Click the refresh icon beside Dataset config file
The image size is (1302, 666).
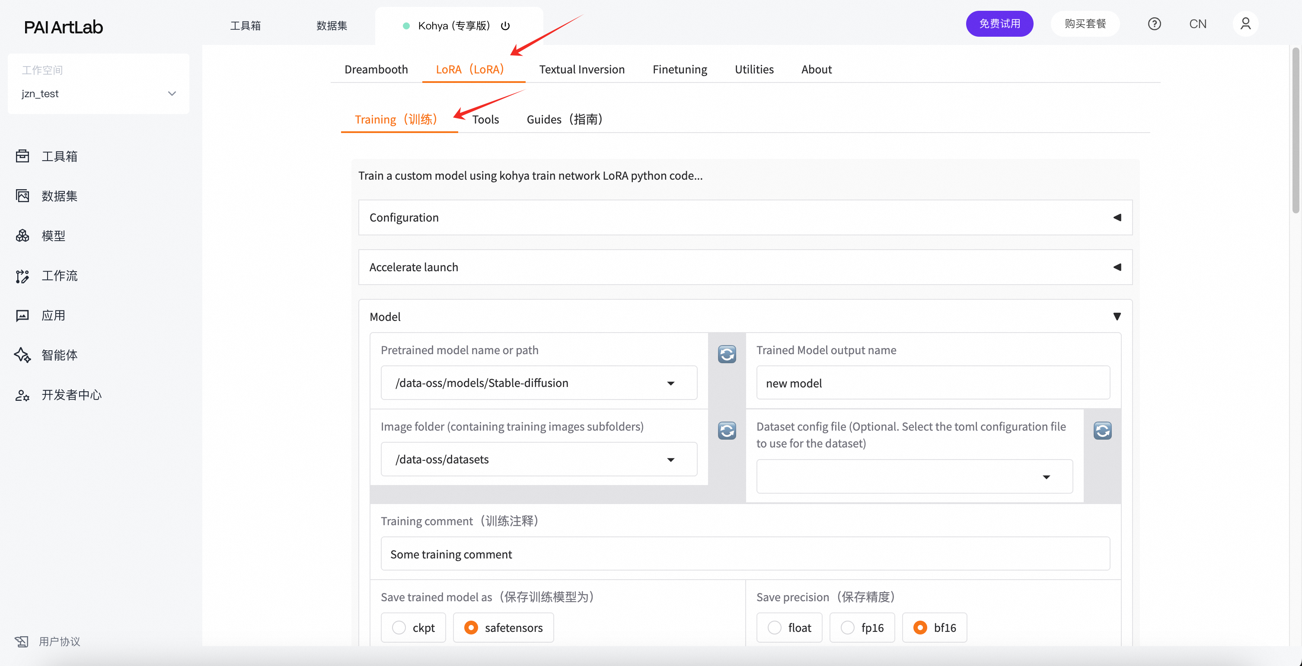(1102, 430)
